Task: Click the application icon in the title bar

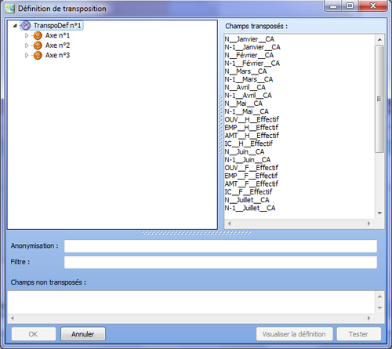Action: pos(10,9)
